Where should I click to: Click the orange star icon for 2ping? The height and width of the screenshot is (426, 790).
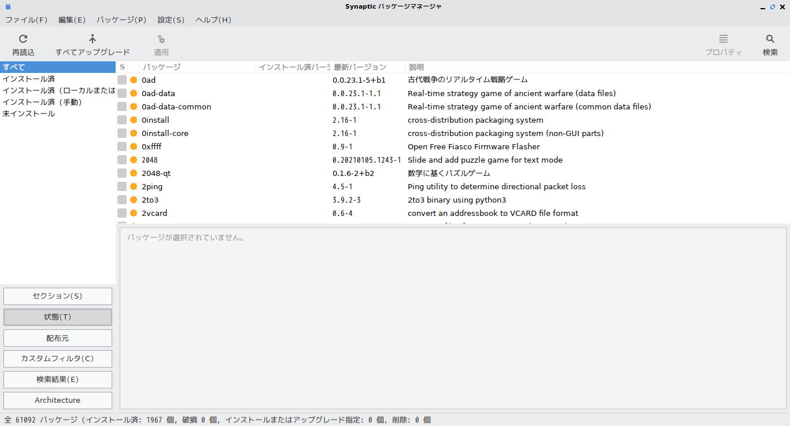(x=134, y=186)
